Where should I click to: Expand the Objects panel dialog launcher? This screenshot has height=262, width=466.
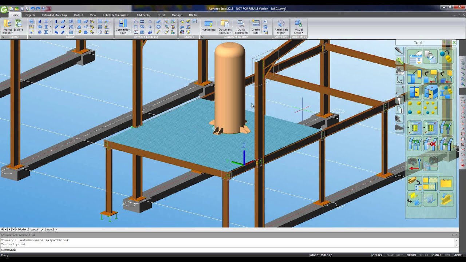pos(30,37)
